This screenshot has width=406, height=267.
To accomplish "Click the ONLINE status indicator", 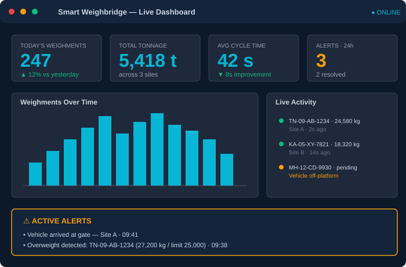I will (386, 12).
